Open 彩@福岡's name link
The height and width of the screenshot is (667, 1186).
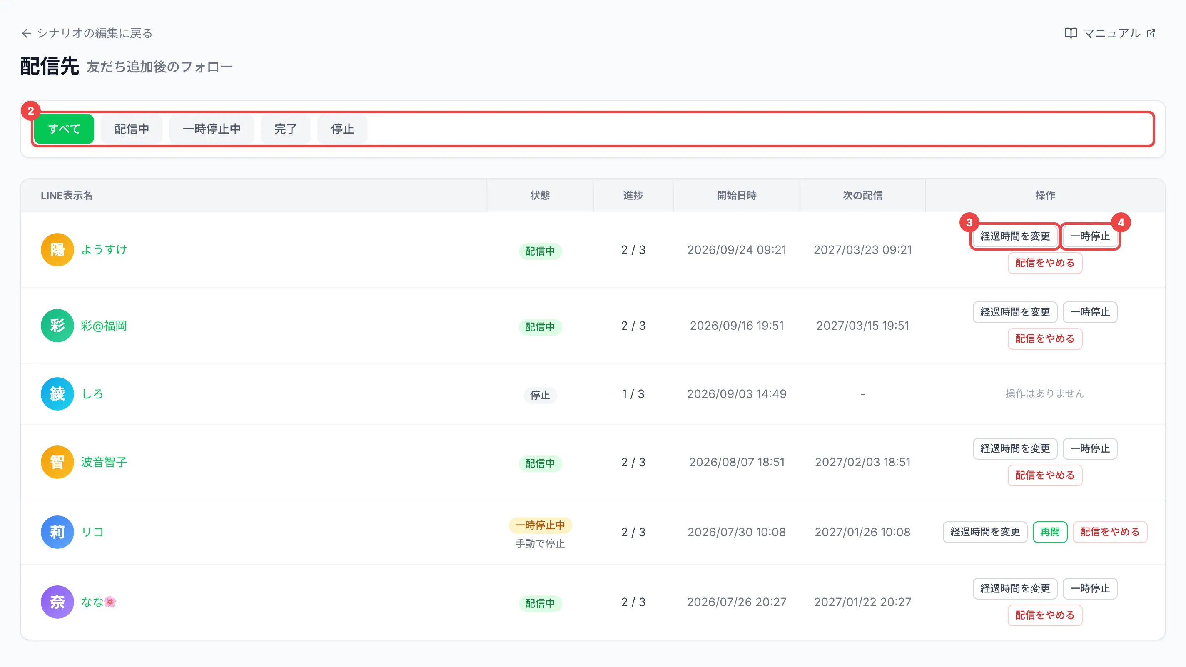click(104, 326)
